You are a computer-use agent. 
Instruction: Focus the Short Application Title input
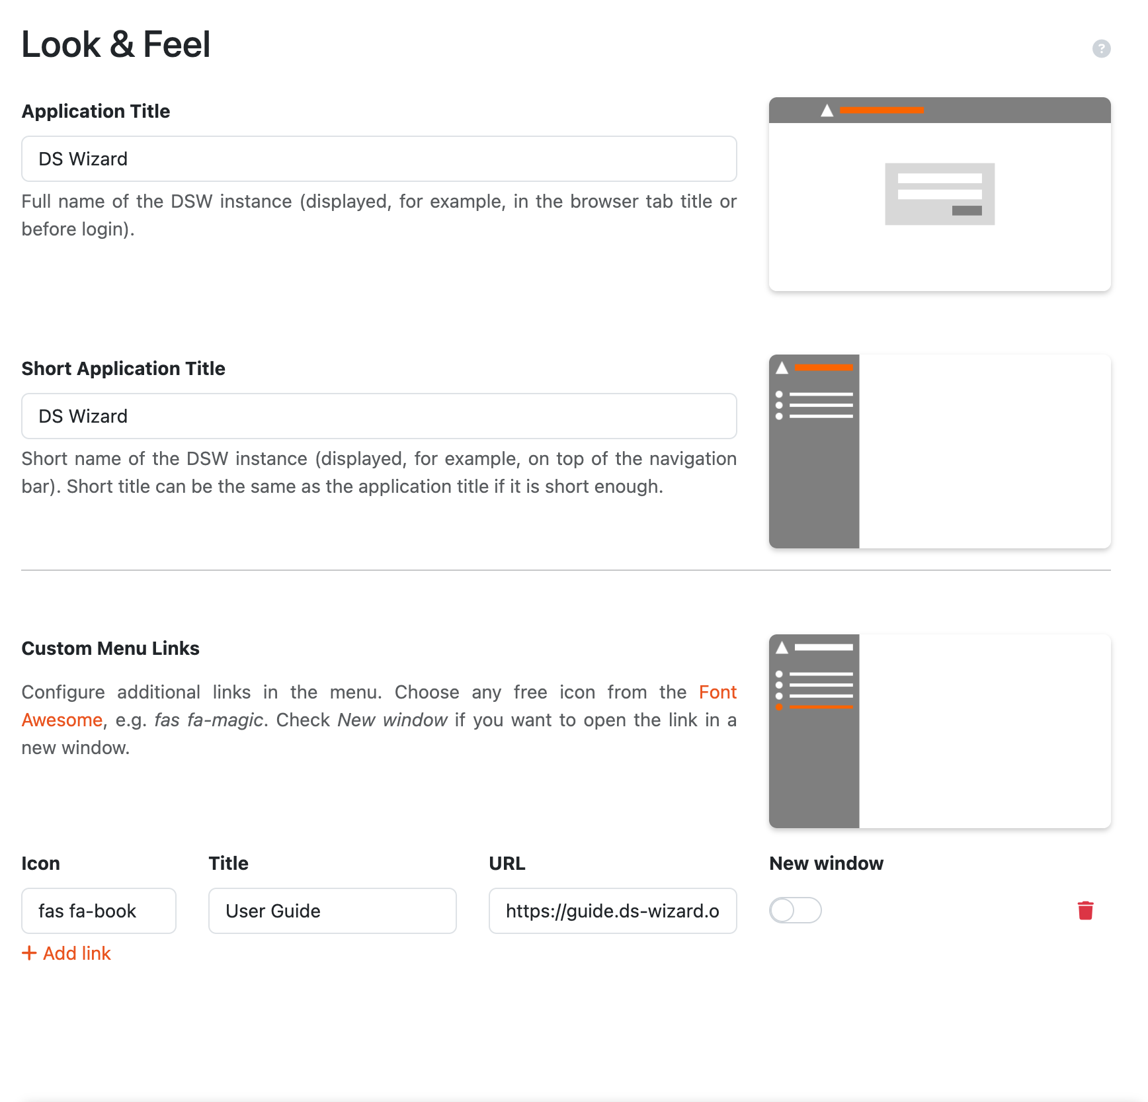(379, 416)
